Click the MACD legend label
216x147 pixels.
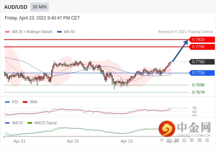(17, 123)
